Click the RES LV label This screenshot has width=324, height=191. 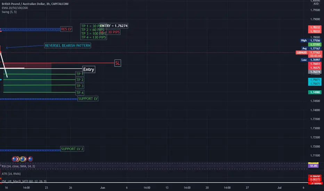pyautogui.click(x=66, y=29)
